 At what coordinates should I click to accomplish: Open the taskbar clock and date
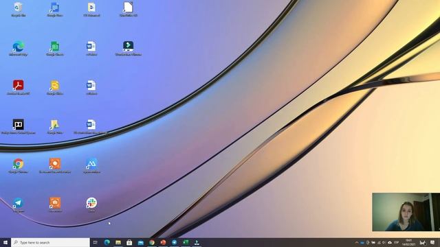pyautogui.click(x=409, y=242)
